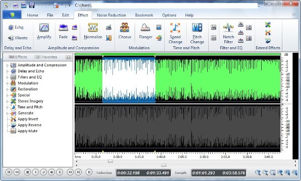Image resolution: width=301 pixels, height=181 pixels.
Task: Open the Amplify effect
Action: coord(44,31)
